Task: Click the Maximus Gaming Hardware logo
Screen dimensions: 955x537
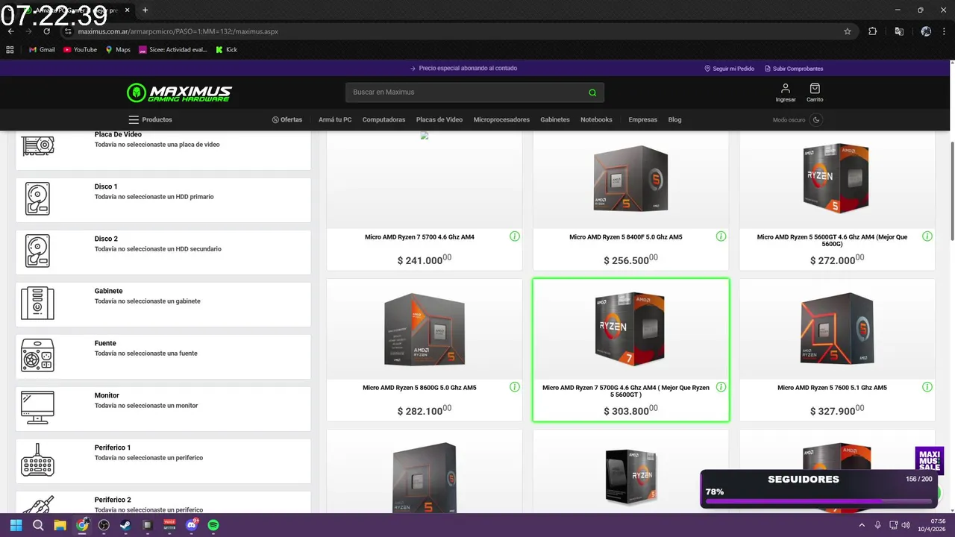Action: (x=179, y=92)
